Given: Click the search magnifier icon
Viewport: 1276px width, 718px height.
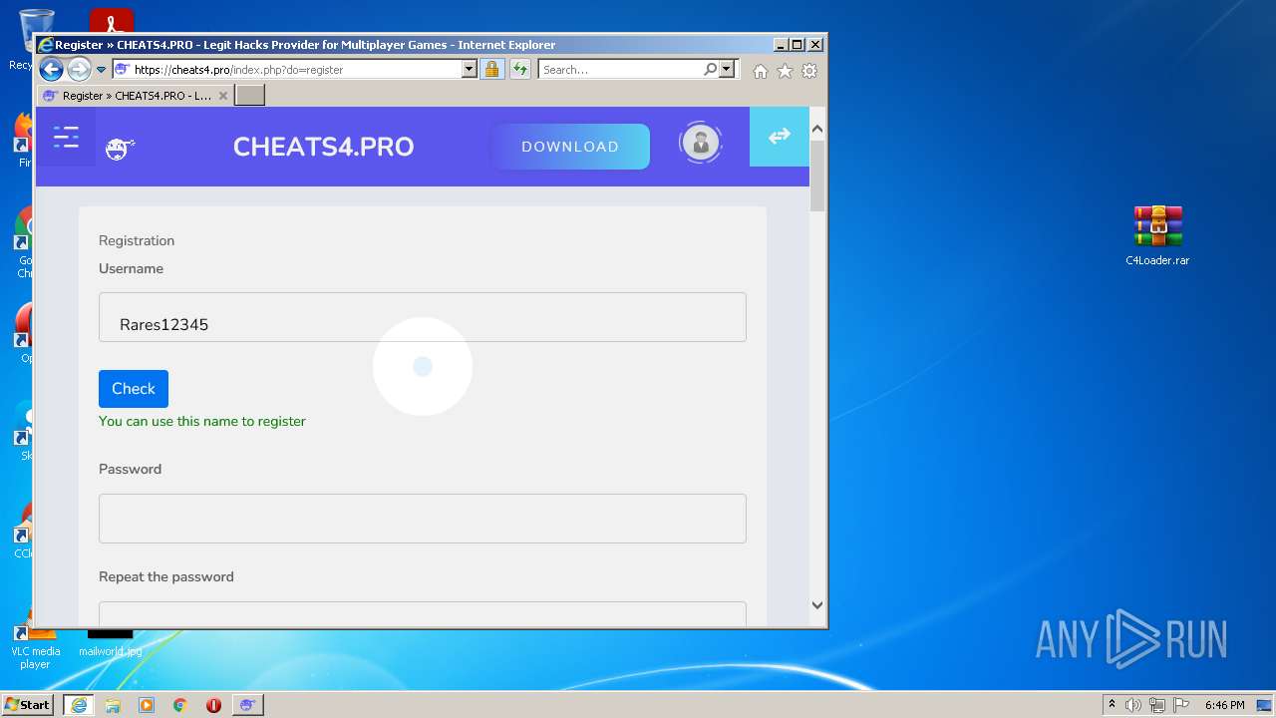Looking at the screenshot, I should point(710,70).
